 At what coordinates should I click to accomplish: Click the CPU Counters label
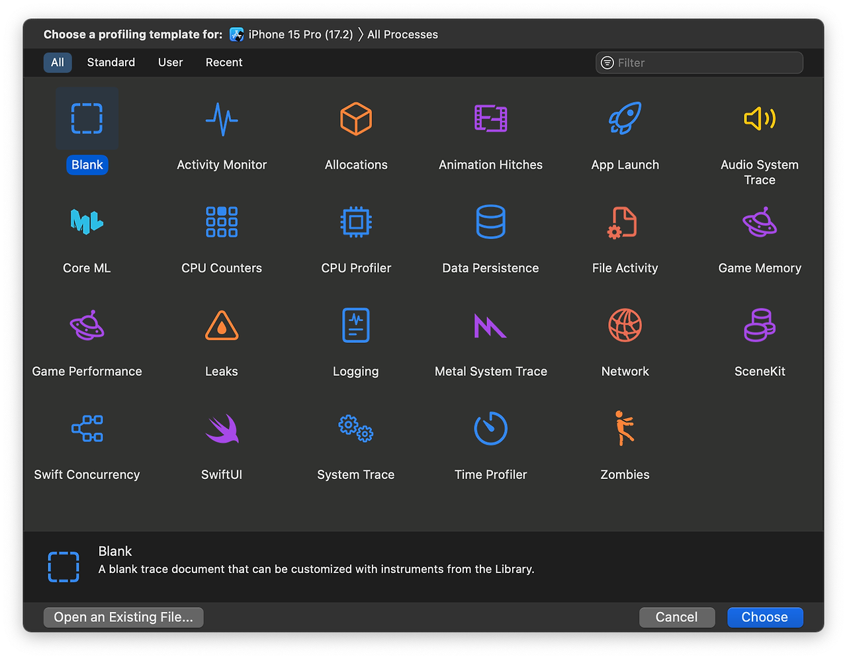[x=222, y=268]
